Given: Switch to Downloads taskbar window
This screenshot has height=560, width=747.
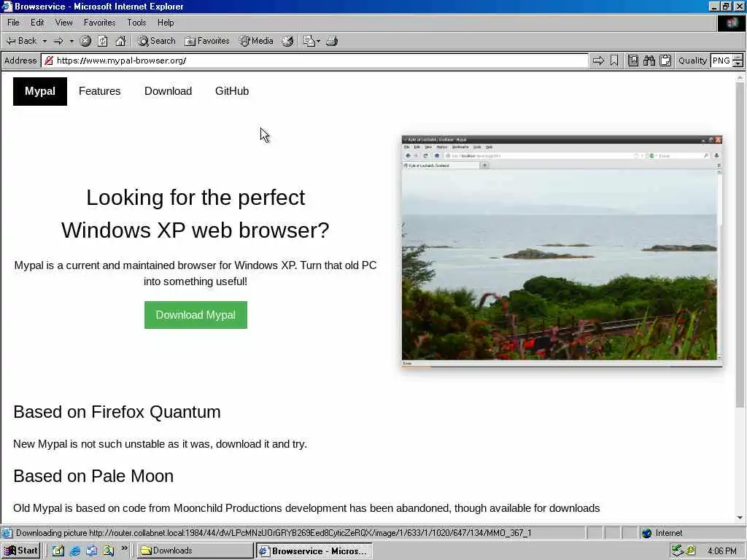Looking at the screenshot, I should coord(196,551).
